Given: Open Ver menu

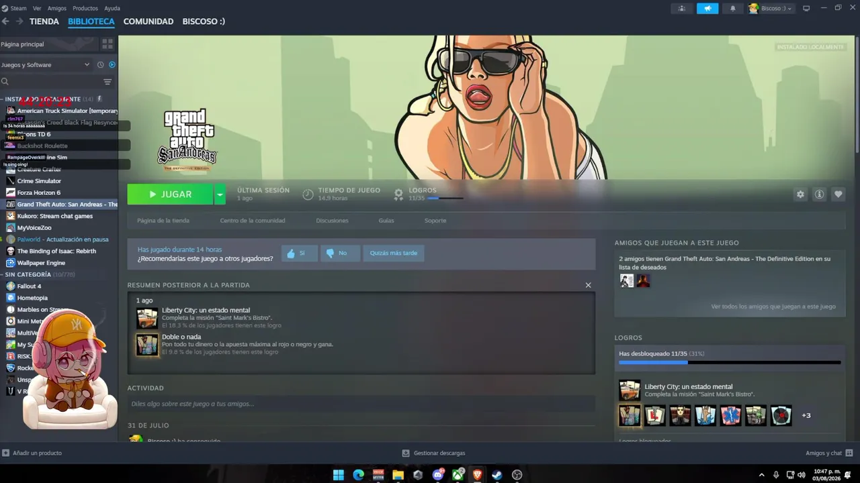Looking at the screenshot, I should (x=37, y=8).
